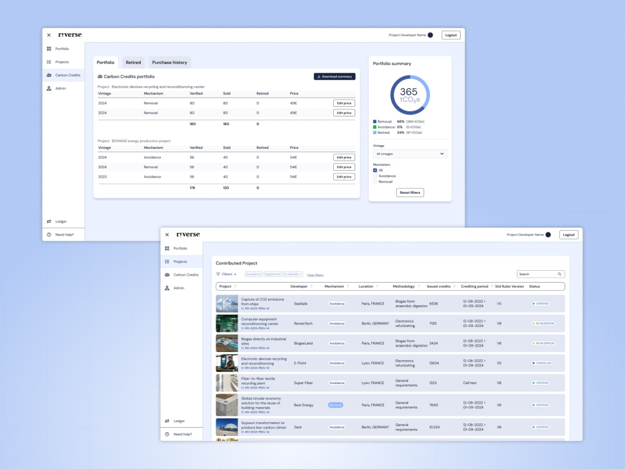
Task: Click the dark blue Removal legend swatch
Action: pos(374,122)
